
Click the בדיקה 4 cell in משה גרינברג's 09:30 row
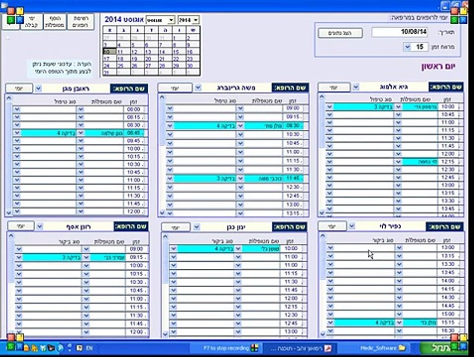pyautogui.click(x=205, y=126)
